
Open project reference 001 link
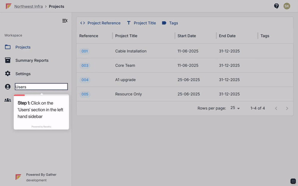(x=85, y=51)
